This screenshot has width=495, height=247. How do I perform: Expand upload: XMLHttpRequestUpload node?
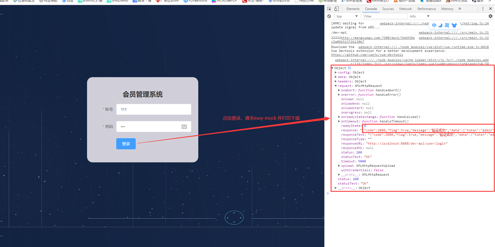[x=339, y=166]
